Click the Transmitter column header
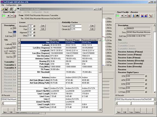The height and width of the screenshot is (117, 157). pyautogui.click(x=57, y=40)
